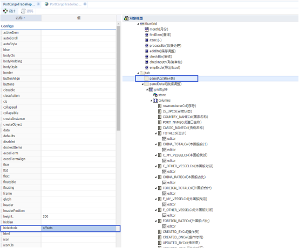Collapse the columns node arrow

(152, 101)
